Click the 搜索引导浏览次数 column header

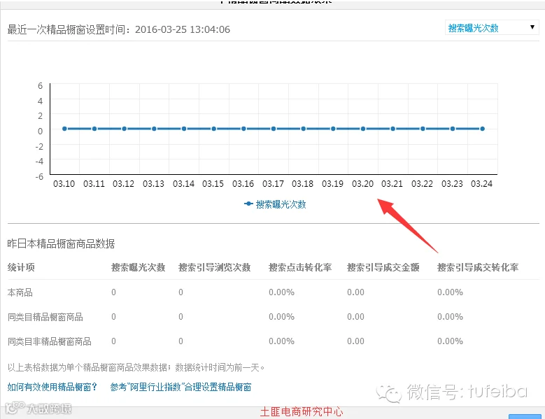click(215, 267)
